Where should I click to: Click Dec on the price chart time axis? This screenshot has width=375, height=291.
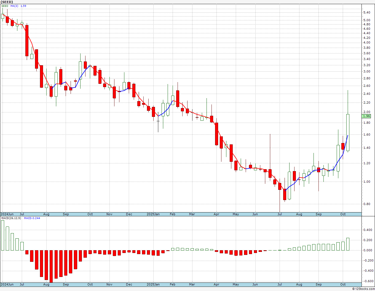click(x=129, y=214)
